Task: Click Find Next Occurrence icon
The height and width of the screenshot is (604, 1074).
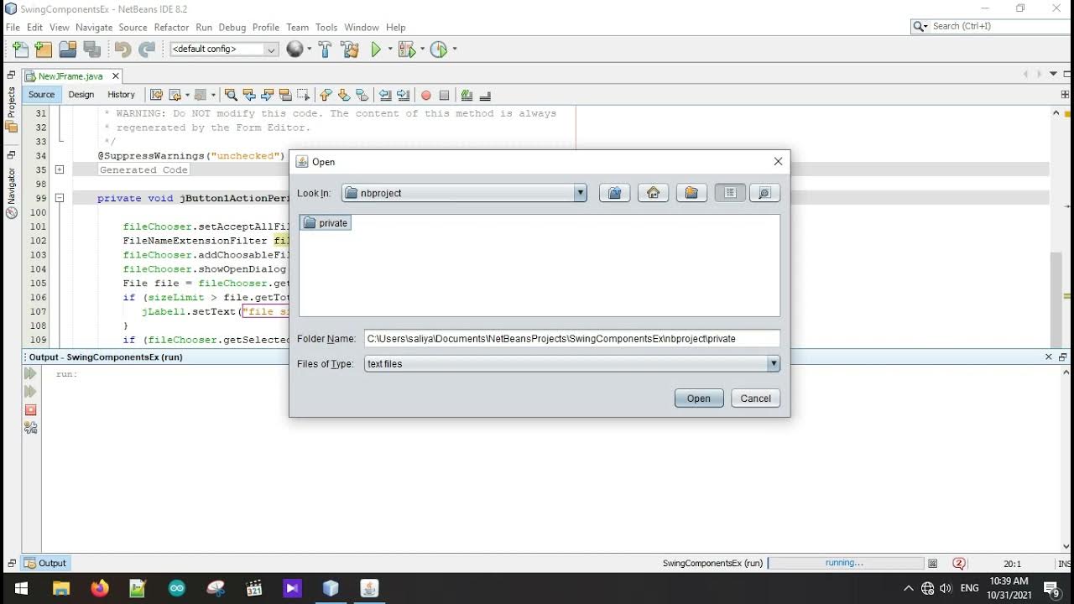Action: point(267,95)
